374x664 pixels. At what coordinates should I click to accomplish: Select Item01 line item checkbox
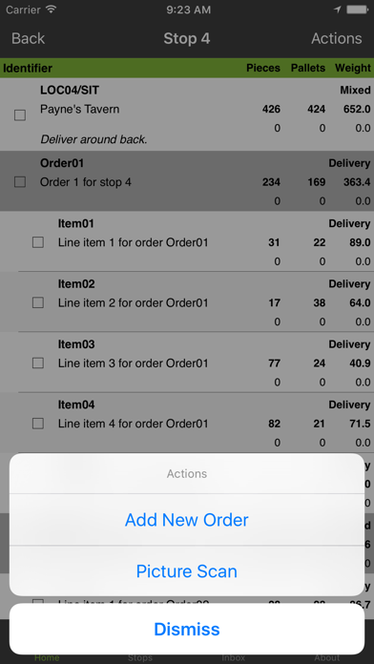pos(38,242)
